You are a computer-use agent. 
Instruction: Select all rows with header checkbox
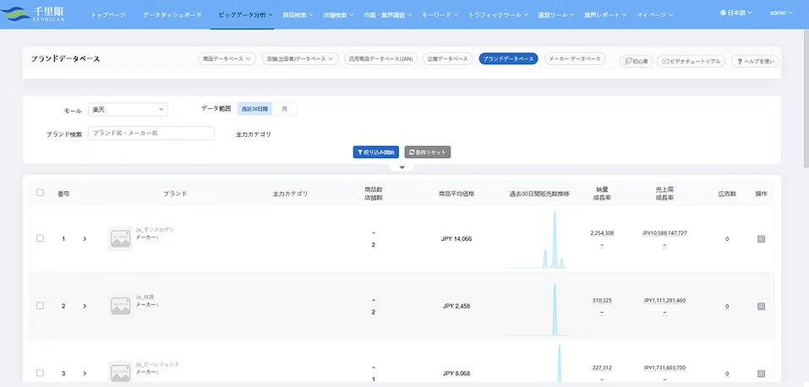(41, 193)
